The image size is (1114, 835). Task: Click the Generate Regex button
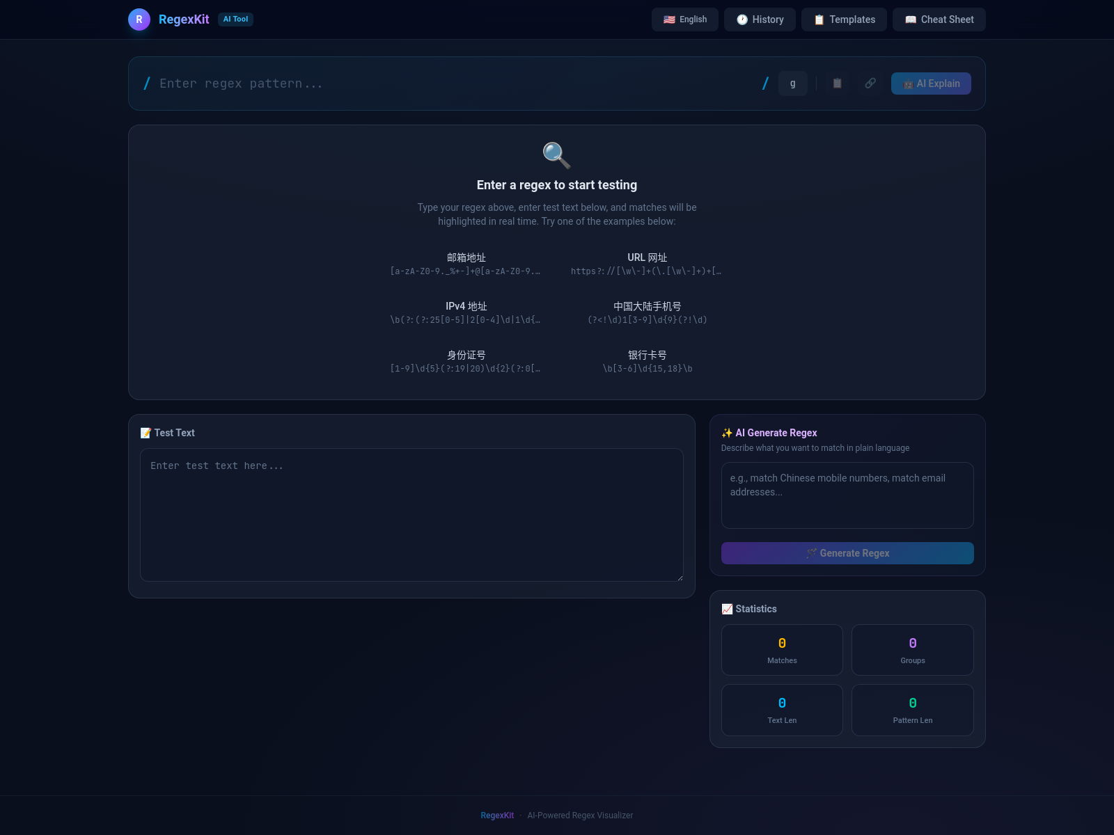pos(847,553)
